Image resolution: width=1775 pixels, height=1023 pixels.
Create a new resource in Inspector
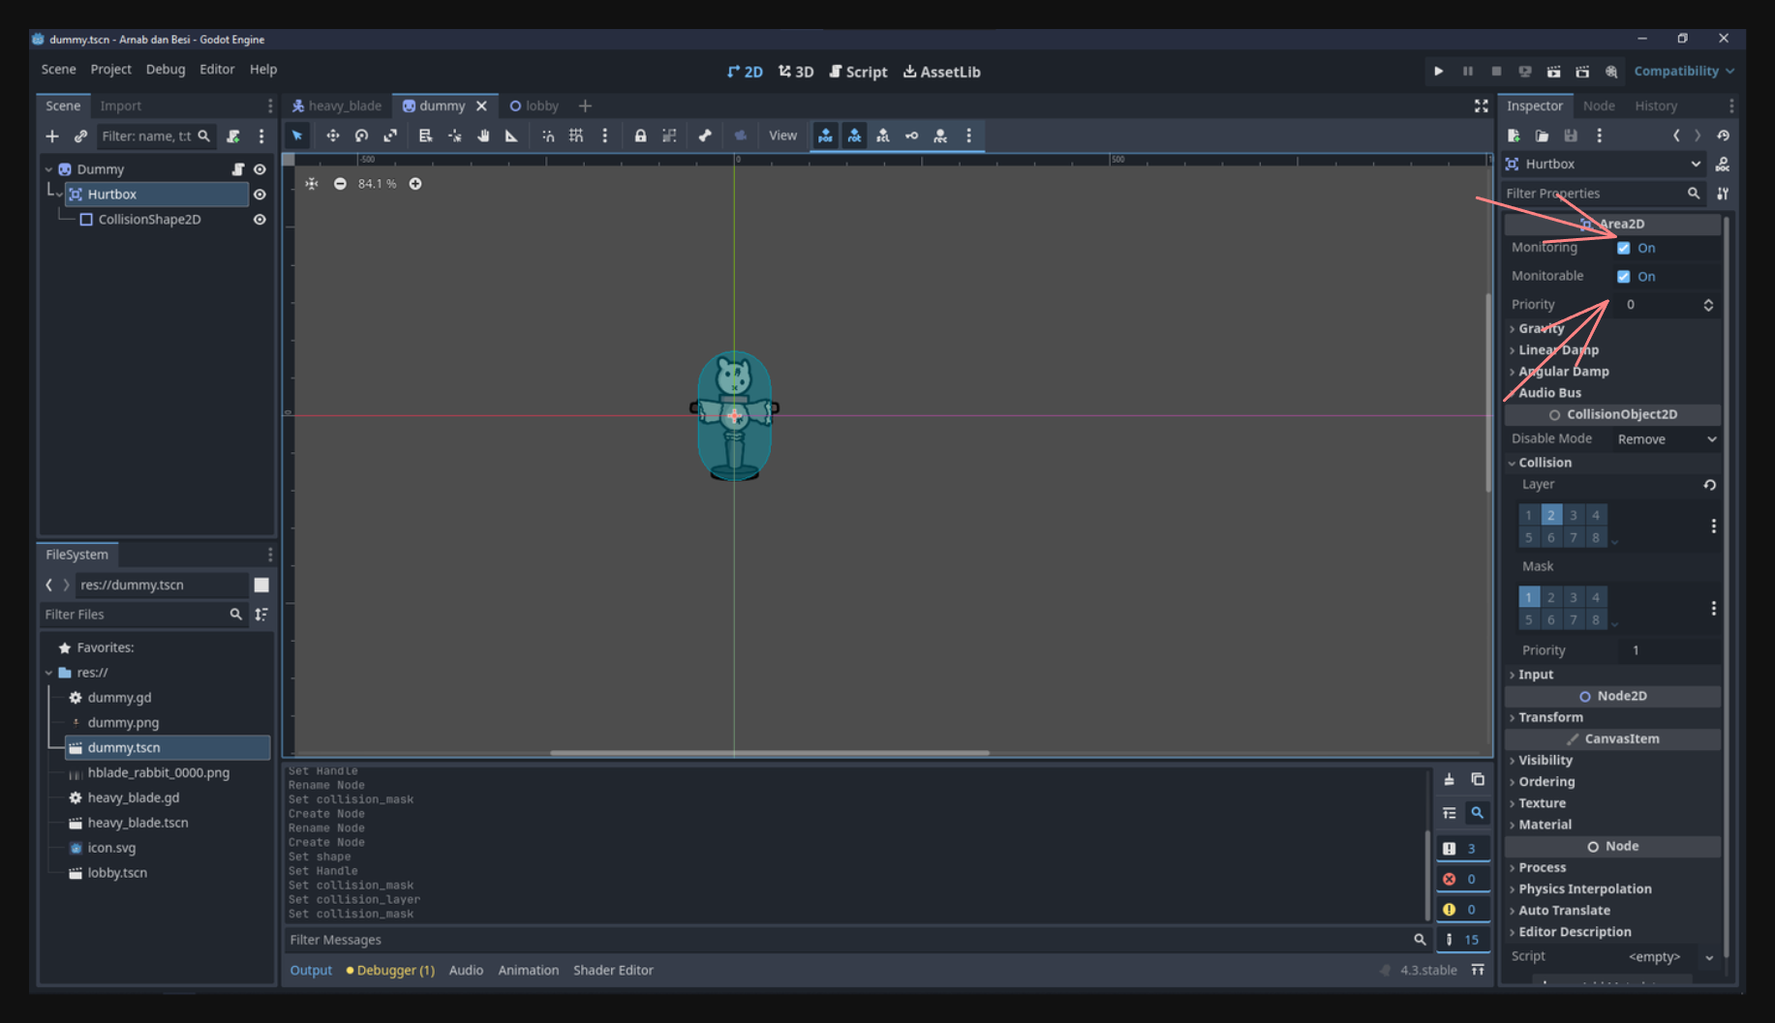1514,135
